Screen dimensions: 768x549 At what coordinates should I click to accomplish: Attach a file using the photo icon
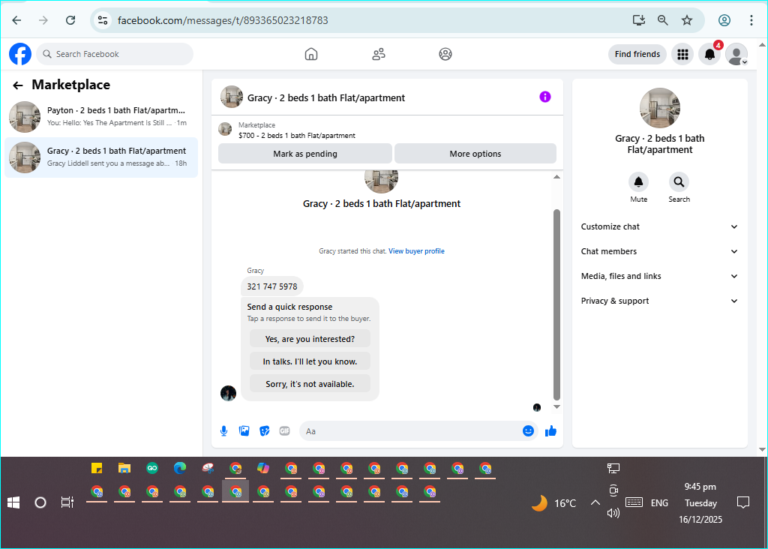(244, 431)
